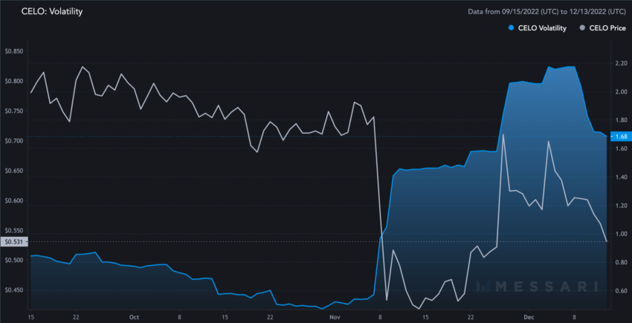Click the 'Nov' label on the time axis
The height and width of the screenshot is (323, 632).
334,316
